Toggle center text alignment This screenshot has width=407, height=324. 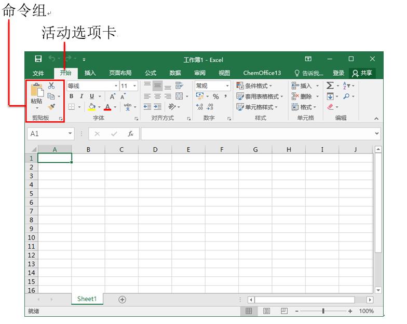(158, 96)
